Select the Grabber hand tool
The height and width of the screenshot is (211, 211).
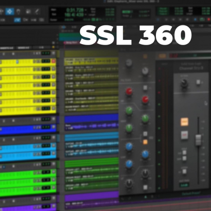pos(19,12)
